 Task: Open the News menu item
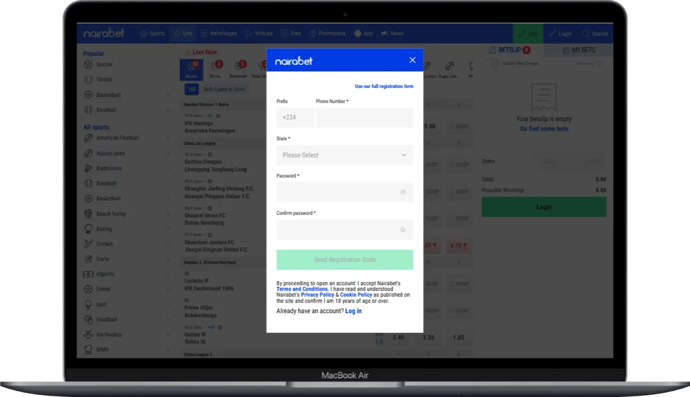pyautogui.click(x=392, y=33)
